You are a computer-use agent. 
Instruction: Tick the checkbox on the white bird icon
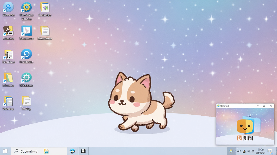coord(23,34)
